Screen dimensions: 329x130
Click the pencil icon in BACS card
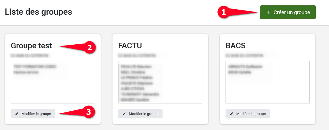(231, 114)
